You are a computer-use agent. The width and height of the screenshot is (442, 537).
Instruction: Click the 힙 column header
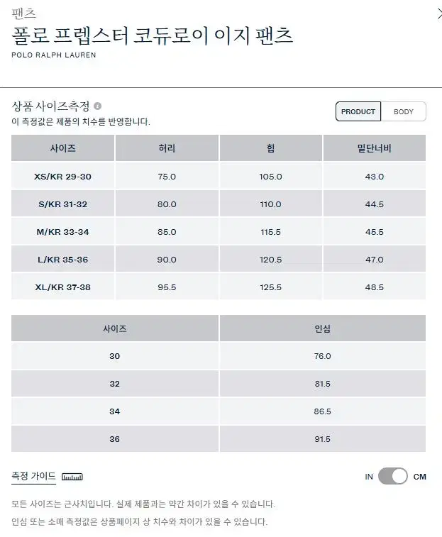tap(271, 148)
